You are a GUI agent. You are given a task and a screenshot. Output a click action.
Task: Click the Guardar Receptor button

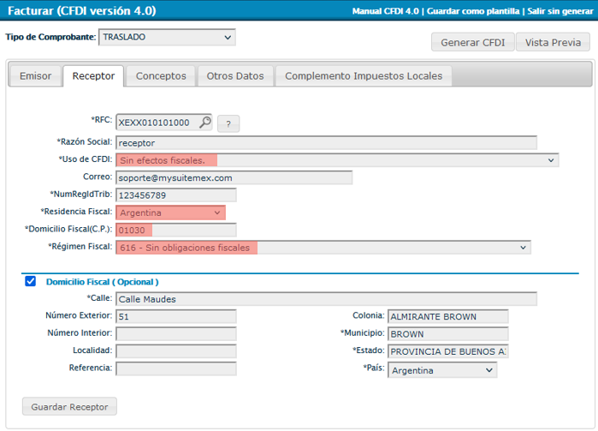point(69,406)
